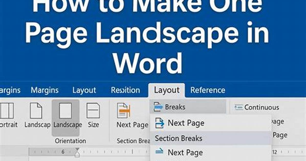Screen dimensions: 306x161
Task: Click ruler number 12
Action: point(275,152)
